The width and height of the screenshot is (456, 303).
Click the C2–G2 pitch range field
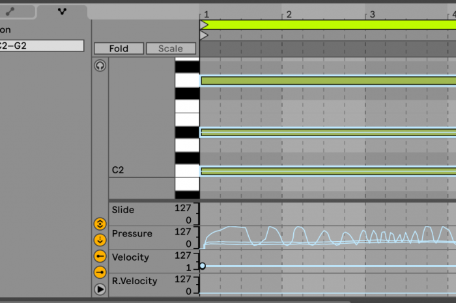click(42, 46)
